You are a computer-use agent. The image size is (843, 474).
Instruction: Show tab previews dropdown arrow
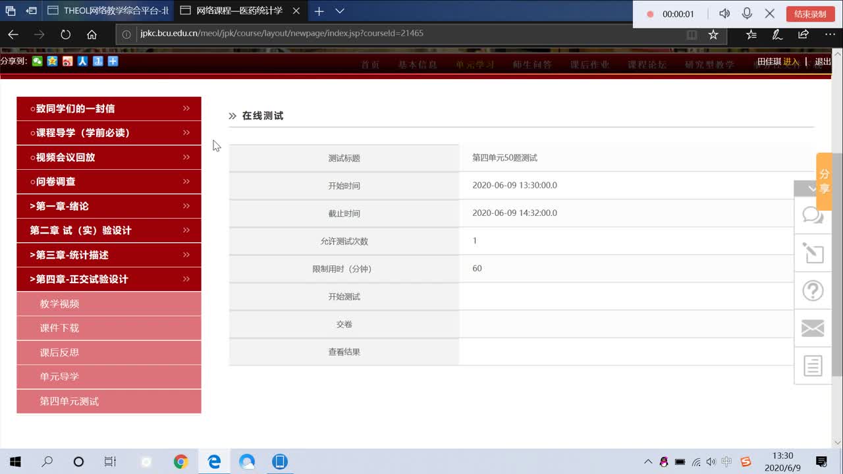(340, 11)
